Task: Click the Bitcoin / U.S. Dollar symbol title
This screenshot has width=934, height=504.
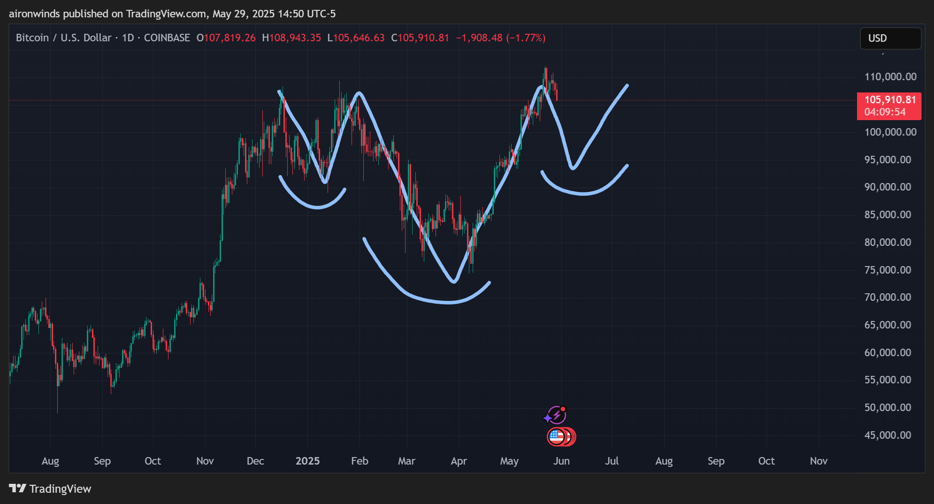Action: tap(63, 38)
